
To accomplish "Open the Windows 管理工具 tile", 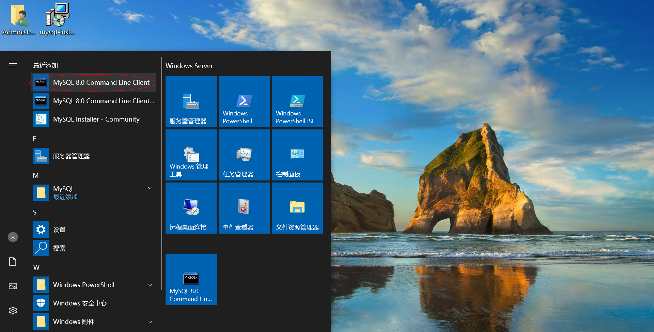I will coord(191,155).
